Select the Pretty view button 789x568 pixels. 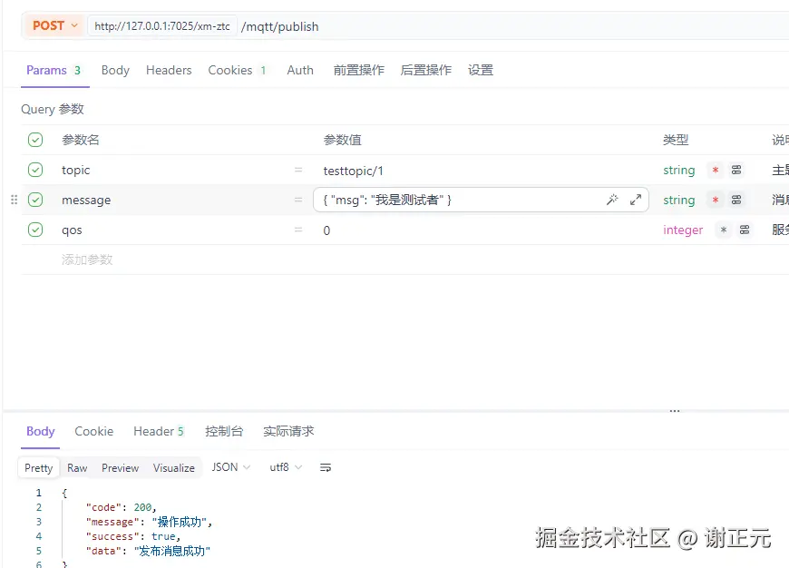pos(38,468)
